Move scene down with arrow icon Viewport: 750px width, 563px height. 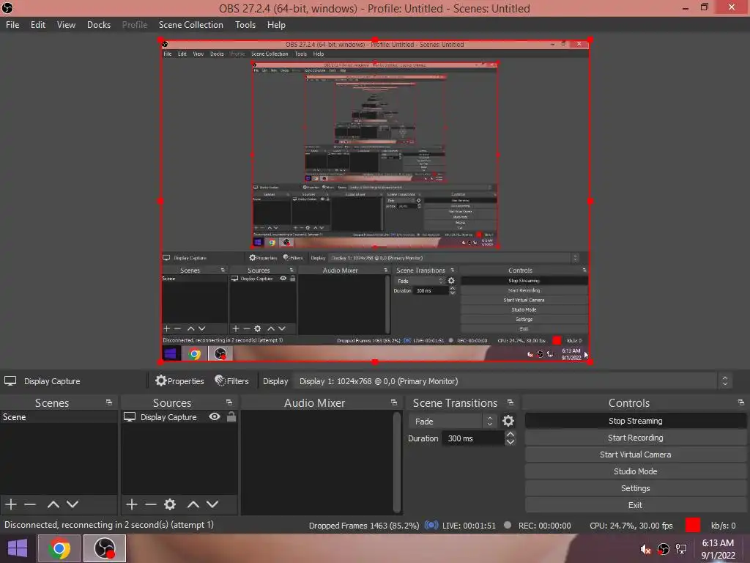[x=73, y=504]
